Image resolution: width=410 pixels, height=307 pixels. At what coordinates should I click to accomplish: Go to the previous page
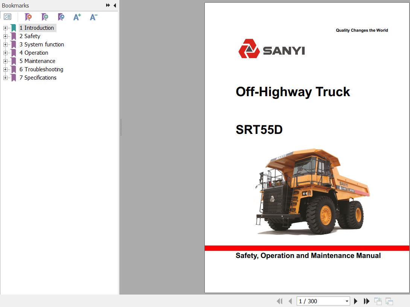290,301
